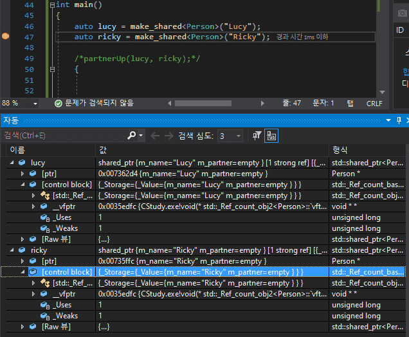409x337 pixels.
Task: Click the breakpoint marker on line 47
Action: pyautogui.click(x=6, y=37)
